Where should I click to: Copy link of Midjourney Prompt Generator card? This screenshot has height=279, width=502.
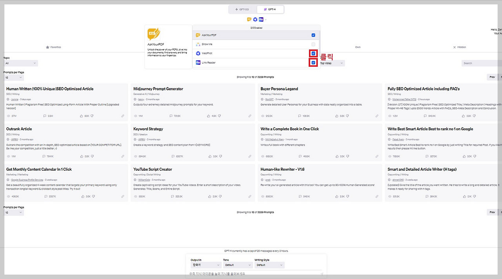250,116
